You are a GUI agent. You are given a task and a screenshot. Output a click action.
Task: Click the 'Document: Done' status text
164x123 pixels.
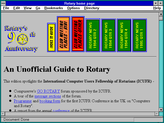click(16, 120)
